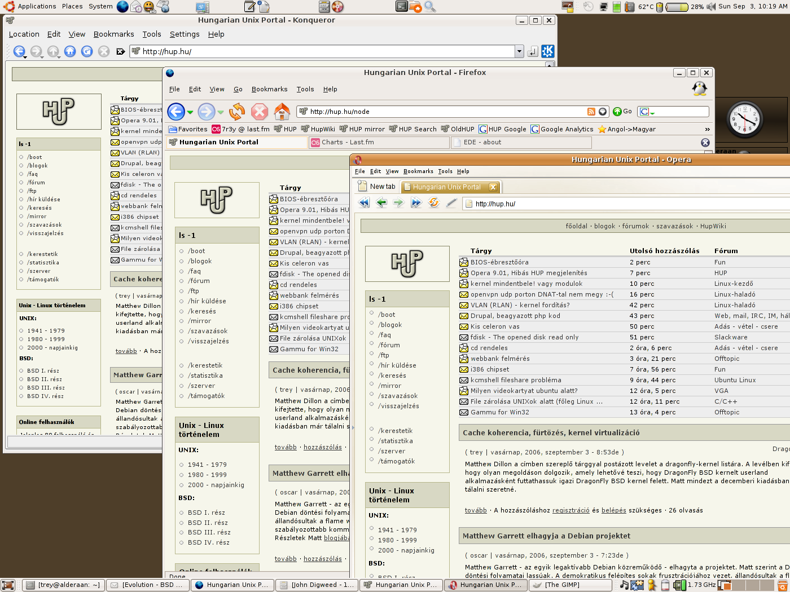
Task: Click the HUP Search bookmark in Firefox
Action: point(412,129)
